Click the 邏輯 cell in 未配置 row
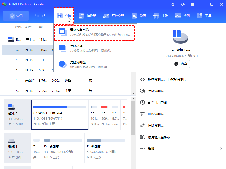This screenshot has height=169, width=226. point(68,81)
